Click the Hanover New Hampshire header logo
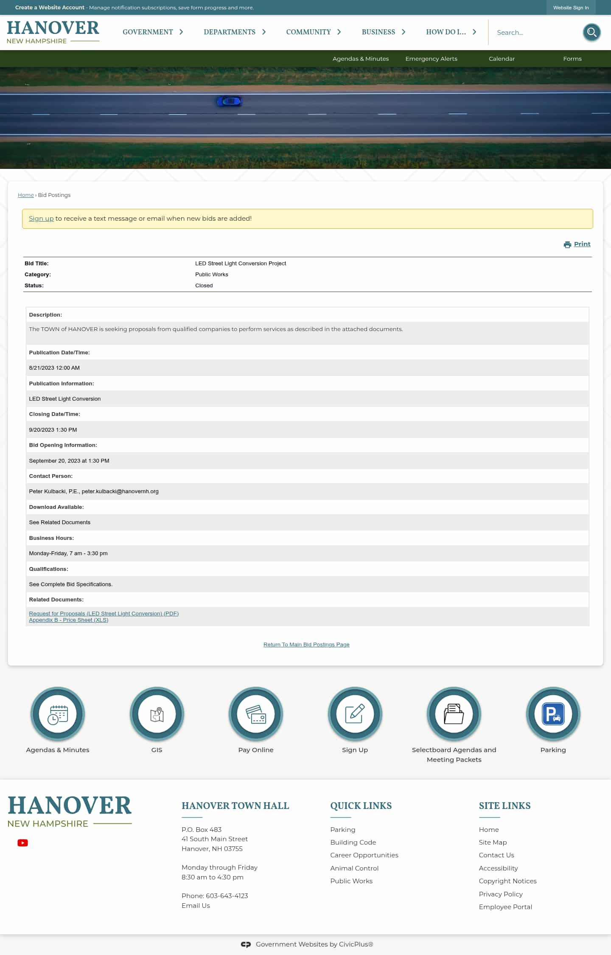 [53, 32]
